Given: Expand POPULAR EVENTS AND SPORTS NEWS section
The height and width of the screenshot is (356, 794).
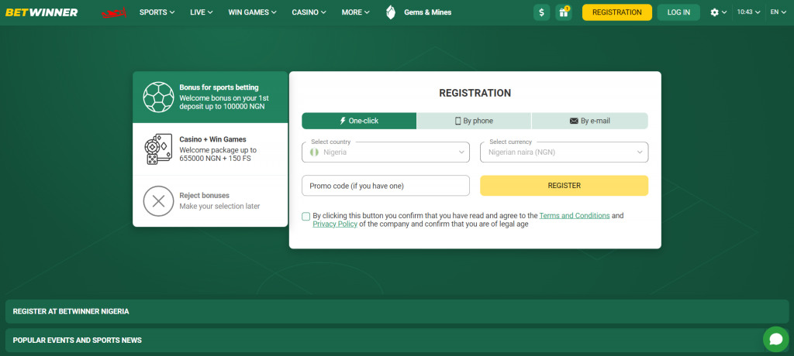Looking at the screenshot, I should (397, 341).
